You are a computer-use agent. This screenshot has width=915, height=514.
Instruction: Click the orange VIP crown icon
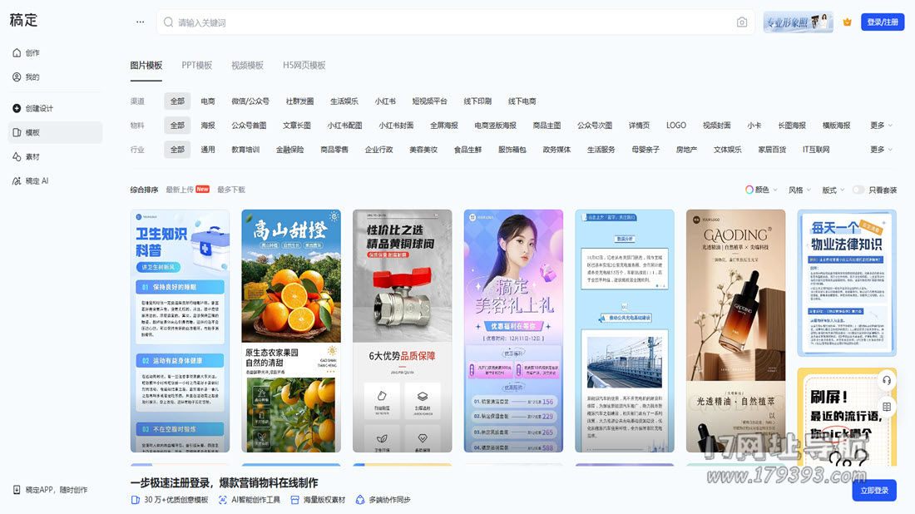click(847, 22)
